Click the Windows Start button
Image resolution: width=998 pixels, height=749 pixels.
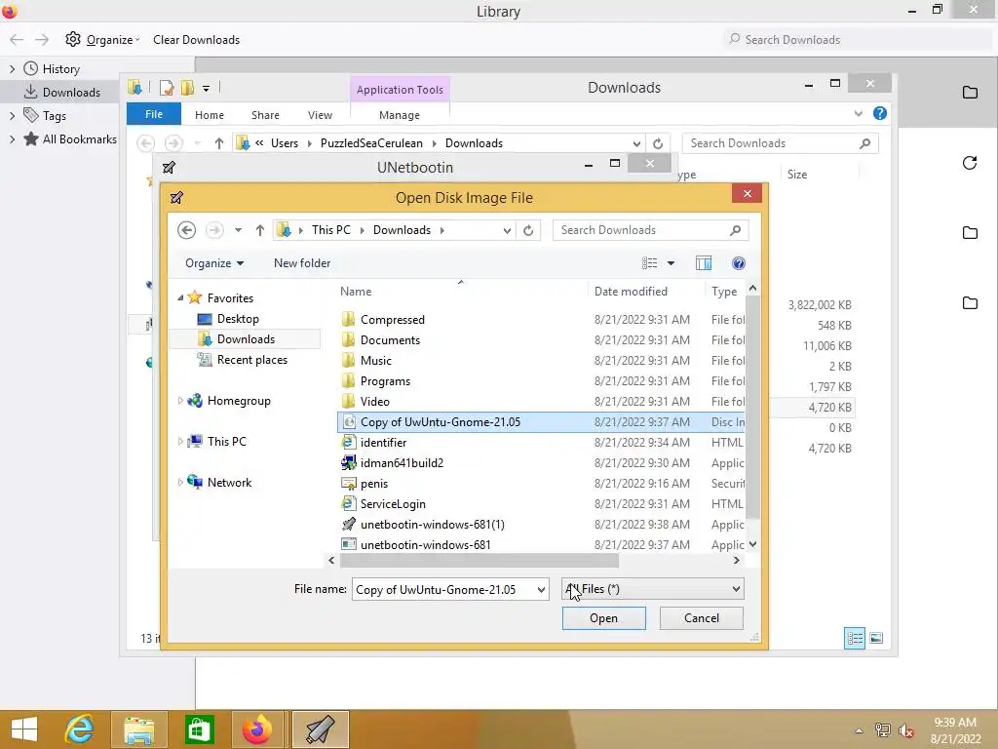coord(24,729)
